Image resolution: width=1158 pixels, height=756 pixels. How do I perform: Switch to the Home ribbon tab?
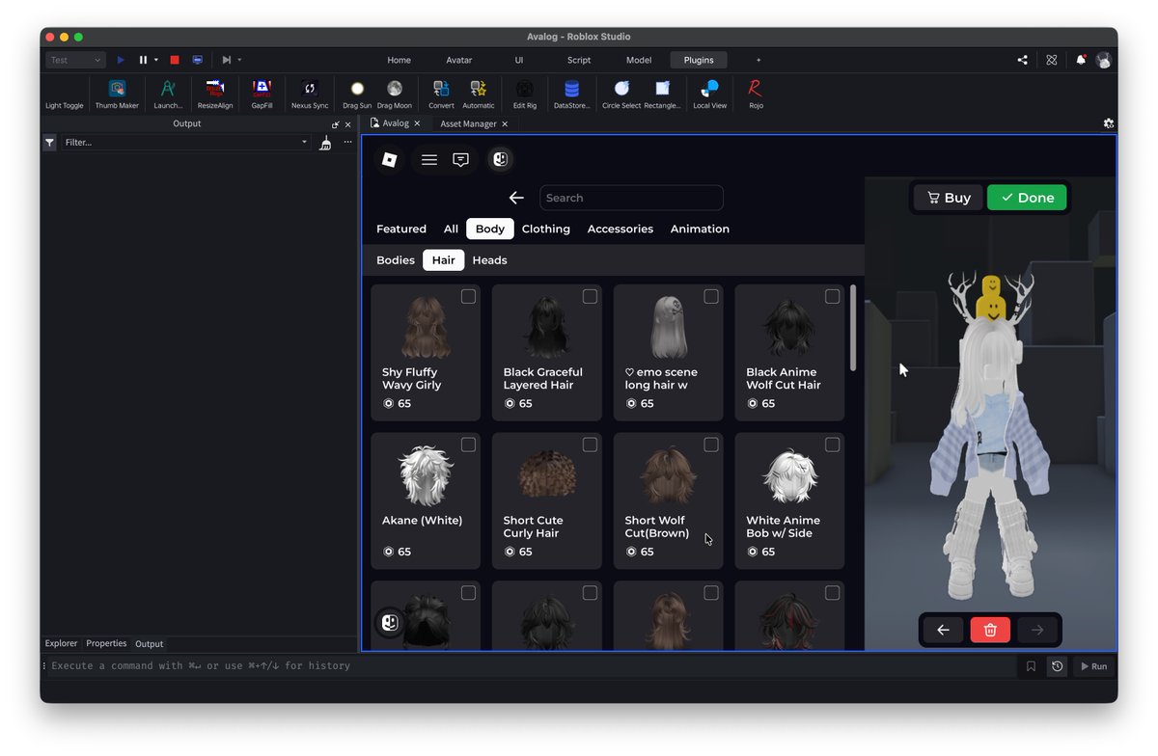pyautogui.click(x=399, y=60)
